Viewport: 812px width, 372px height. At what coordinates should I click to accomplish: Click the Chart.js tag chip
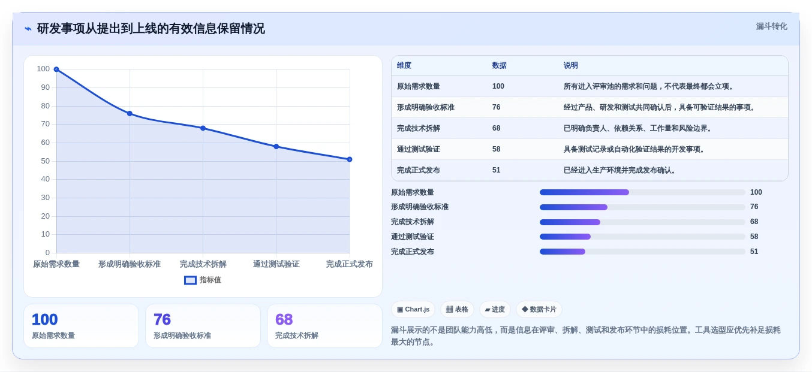pos(413,310)
